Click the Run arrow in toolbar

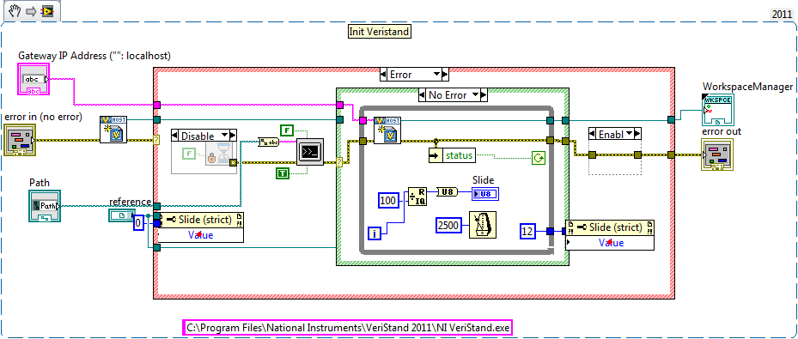(31, 11)
